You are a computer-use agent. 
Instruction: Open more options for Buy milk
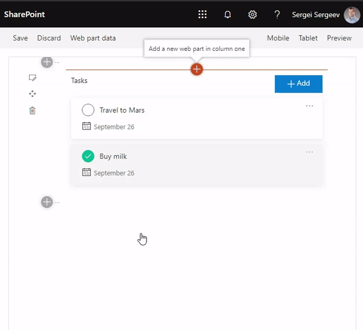click(x=310, y=152)
